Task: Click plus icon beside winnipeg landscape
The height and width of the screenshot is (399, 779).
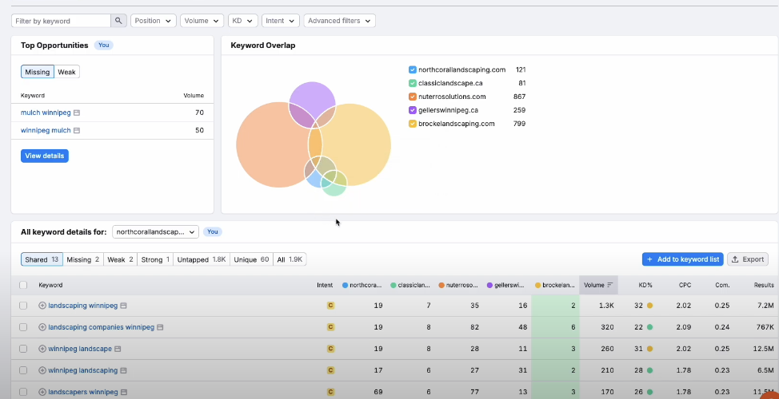Action: 42,349
